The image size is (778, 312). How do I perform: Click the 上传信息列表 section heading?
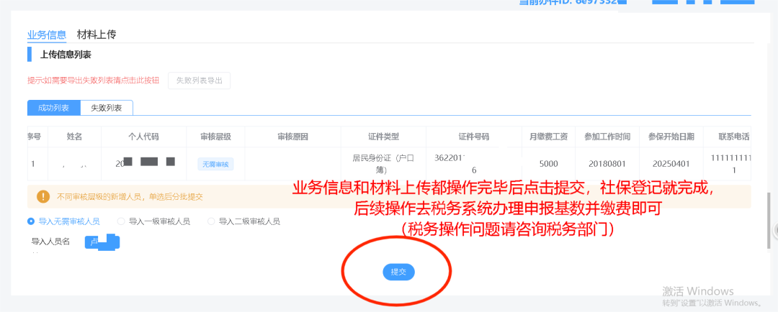pos(66,55)
